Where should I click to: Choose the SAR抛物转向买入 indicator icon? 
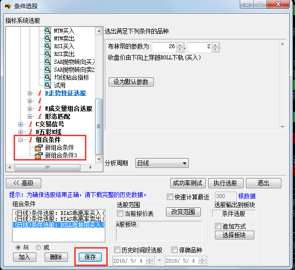point(48,62)
